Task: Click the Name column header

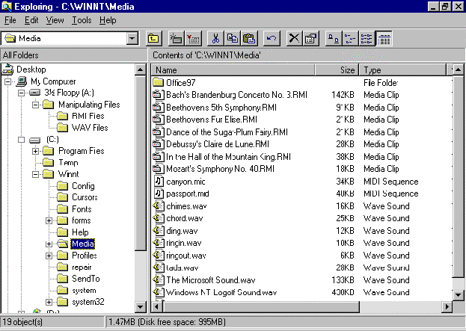Action: click(x=232, y=69)
